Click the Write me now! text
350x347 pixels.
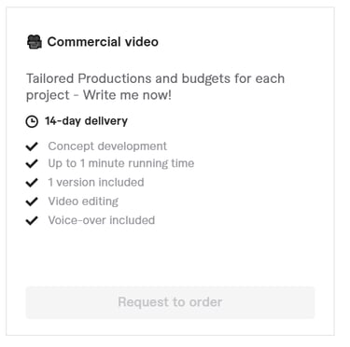[x=127, y=95]
